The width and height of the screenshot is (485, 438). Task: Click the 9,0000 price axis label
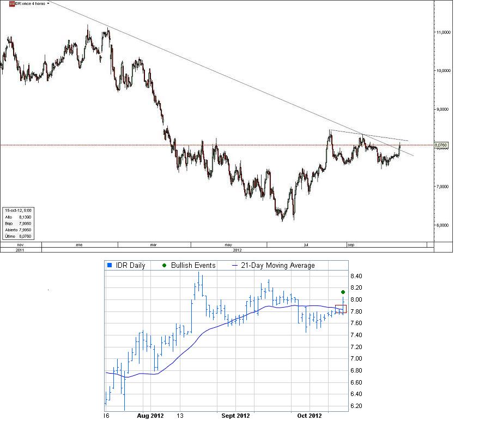coord(442,109)
